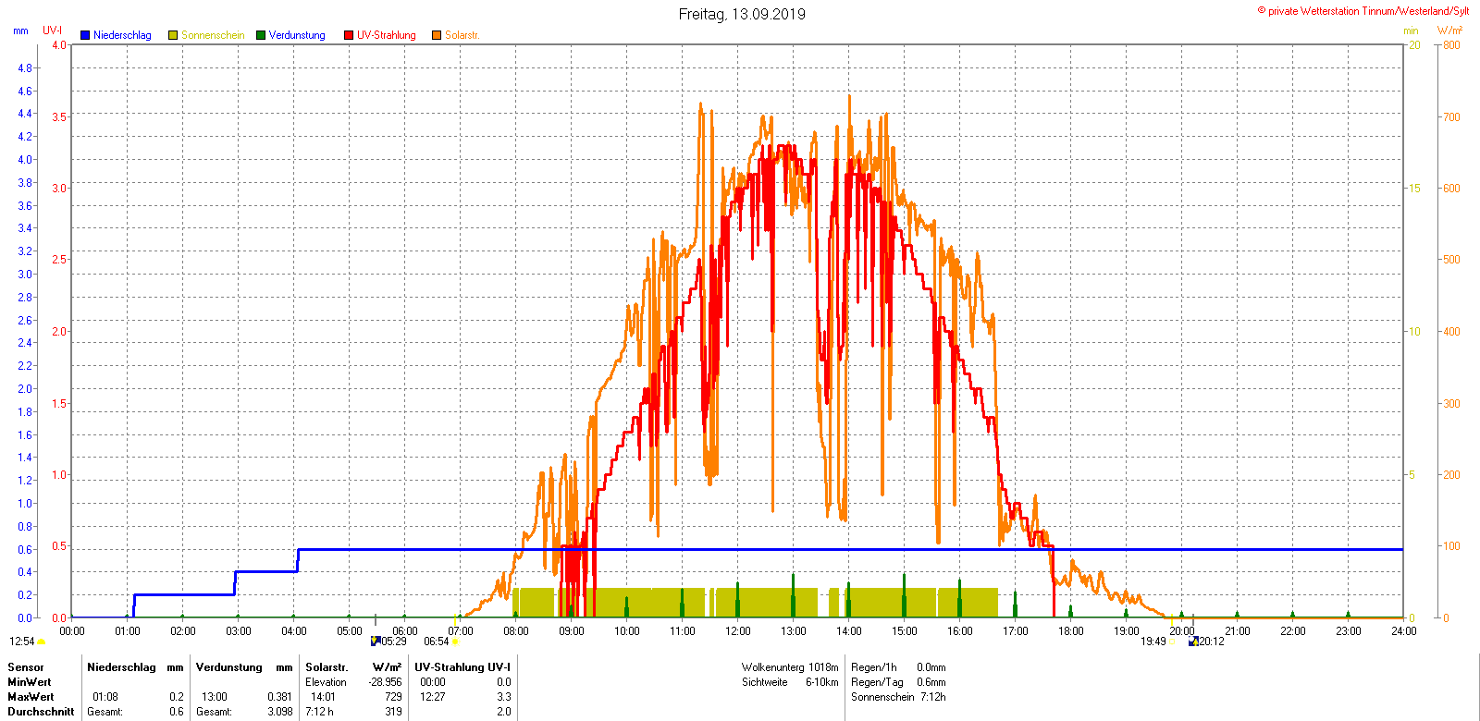This screenshot has width=1480, height=721.
Task: Click the Verdunstung column header in table
Action: pyautogui.click(x=229, y=667)
